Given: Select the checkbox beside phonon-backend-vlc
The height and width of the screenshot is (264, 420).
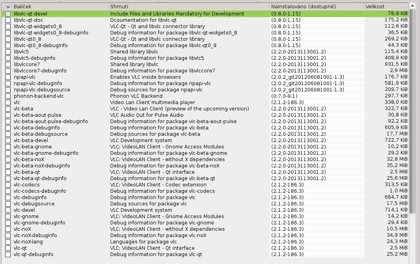Looking at the screenshot, I should (8, 96).
